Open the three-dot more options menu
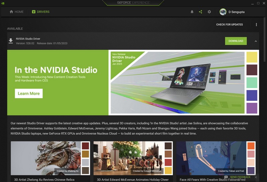Viewport: 267px width, 182px height. click(x=256, y=24)
